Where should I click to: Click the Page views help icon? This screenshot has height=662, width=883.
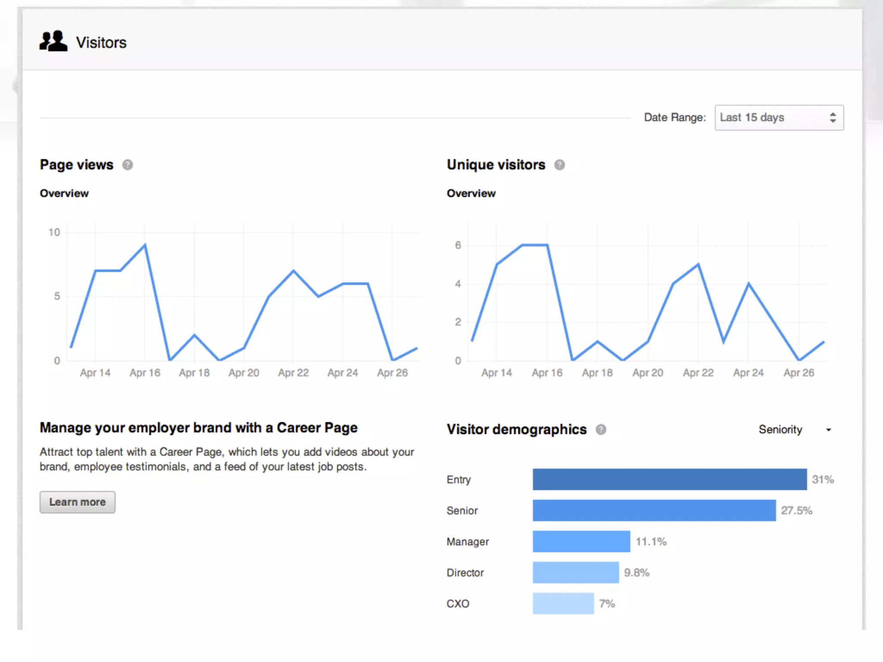(x=128, y=165)
